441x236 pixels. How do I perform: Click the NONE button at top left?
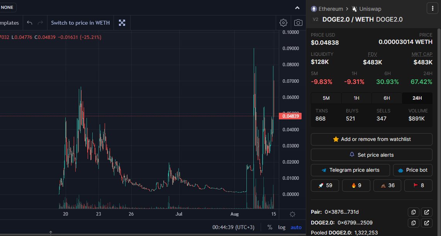[7, 7]
